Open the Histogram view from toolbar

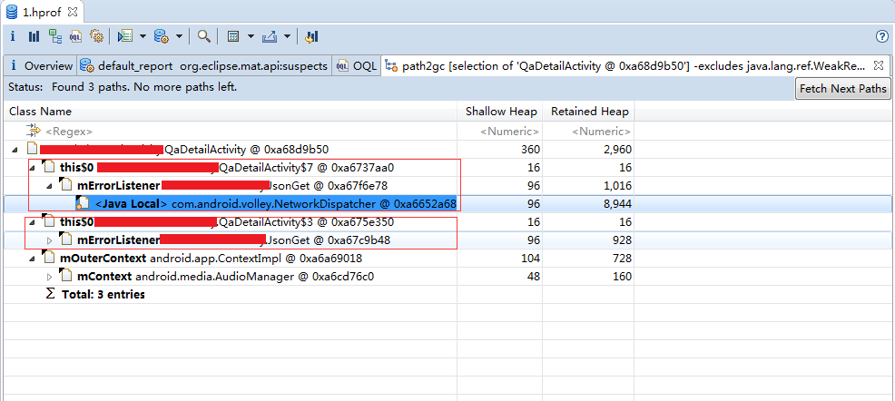click(x=34, y=36)
